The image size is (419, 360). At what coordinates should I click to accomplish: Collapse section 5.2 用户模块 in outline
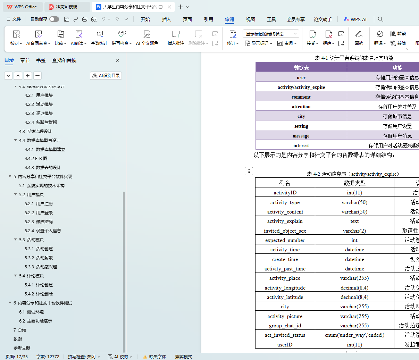click(x=15, y=194)
